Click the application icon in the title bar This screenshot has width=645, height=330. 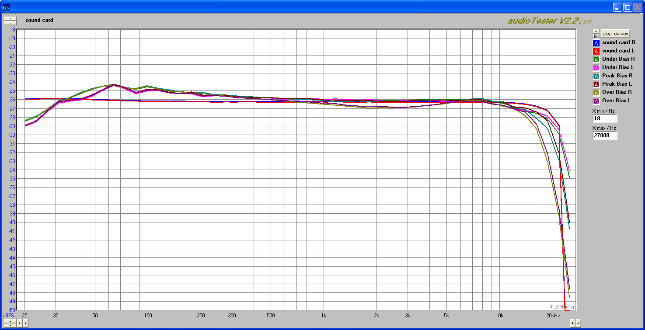pyautogui.click(x=6, y=7)
